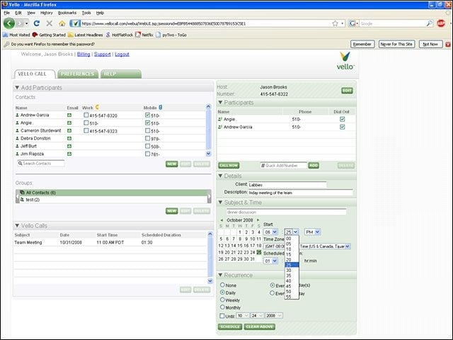This screenshot has width=453, height=340.
Task: Click the test group icon
Action: [x=22, y=200]
